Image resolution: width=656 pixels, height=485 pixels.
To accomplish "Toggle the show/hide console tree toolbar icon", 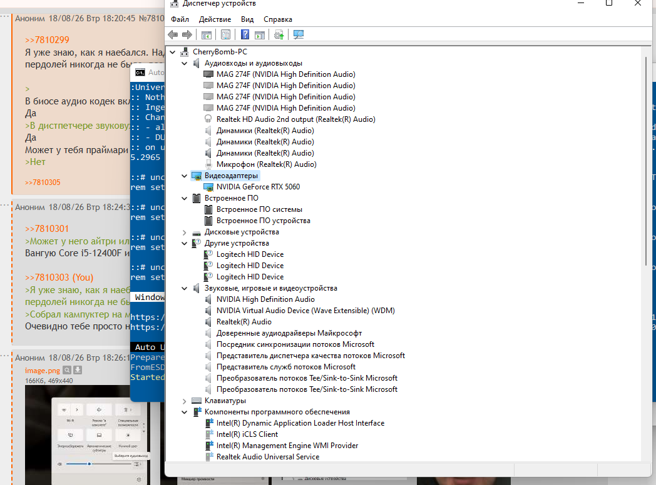I will [207, 34].
